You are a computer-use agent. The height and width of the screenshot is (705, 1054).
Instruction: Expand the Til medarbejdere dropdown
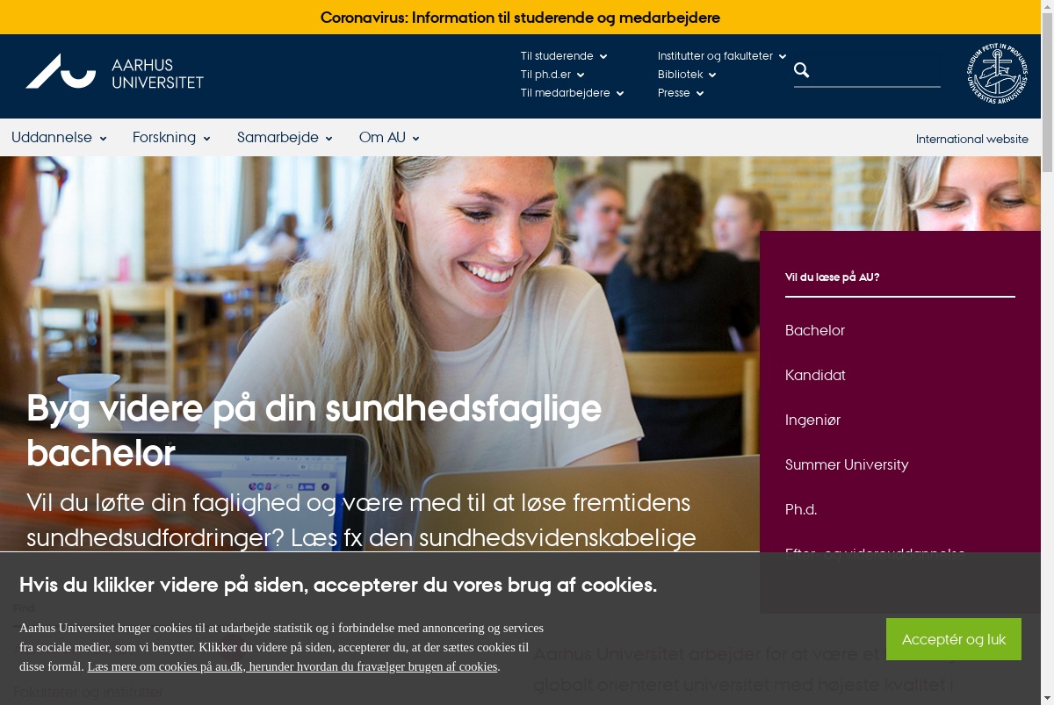pos(572,93)
